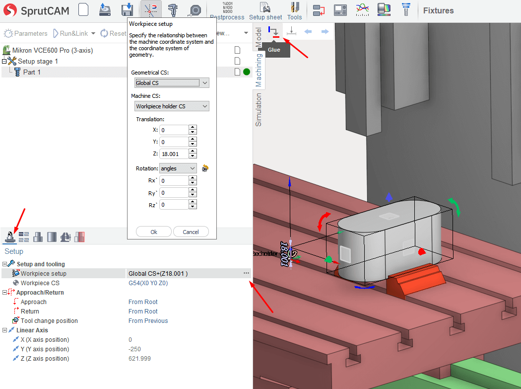Viewport: 521px width, 389px height.
Task: Click the blue bolt fixture icon
Action: click(x=406, y=9)
